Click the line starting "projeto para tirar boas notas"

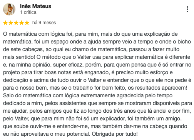pyautogui.click(x=88, y=73)
